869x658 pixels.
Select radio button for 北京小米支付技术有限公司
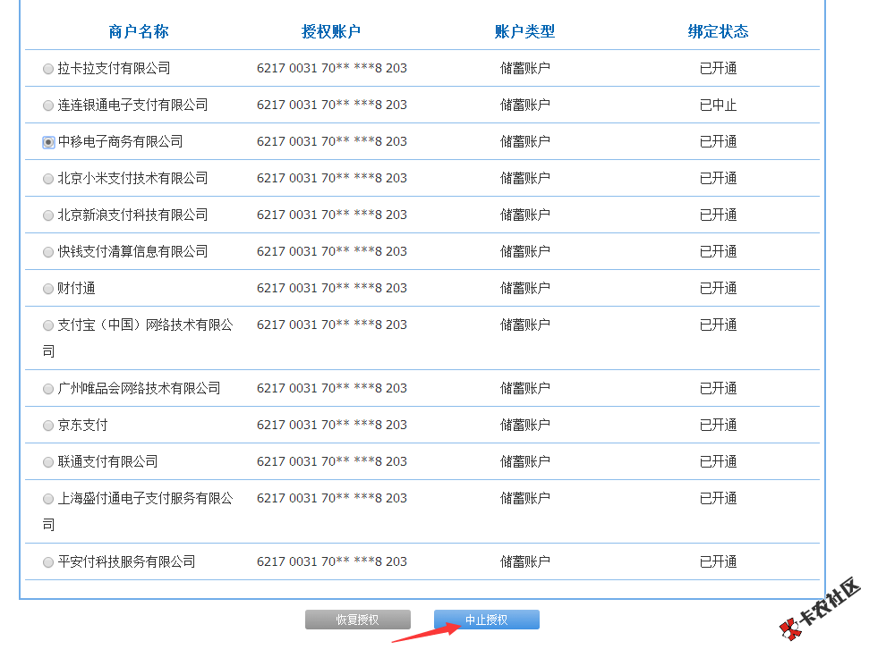[x=48, y=179]
